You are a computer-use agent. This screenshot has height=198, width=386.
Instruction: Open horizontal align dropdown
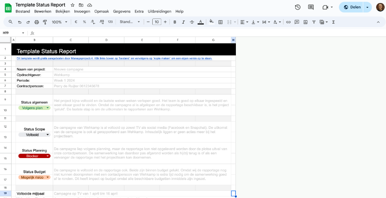tap(244, 22)
